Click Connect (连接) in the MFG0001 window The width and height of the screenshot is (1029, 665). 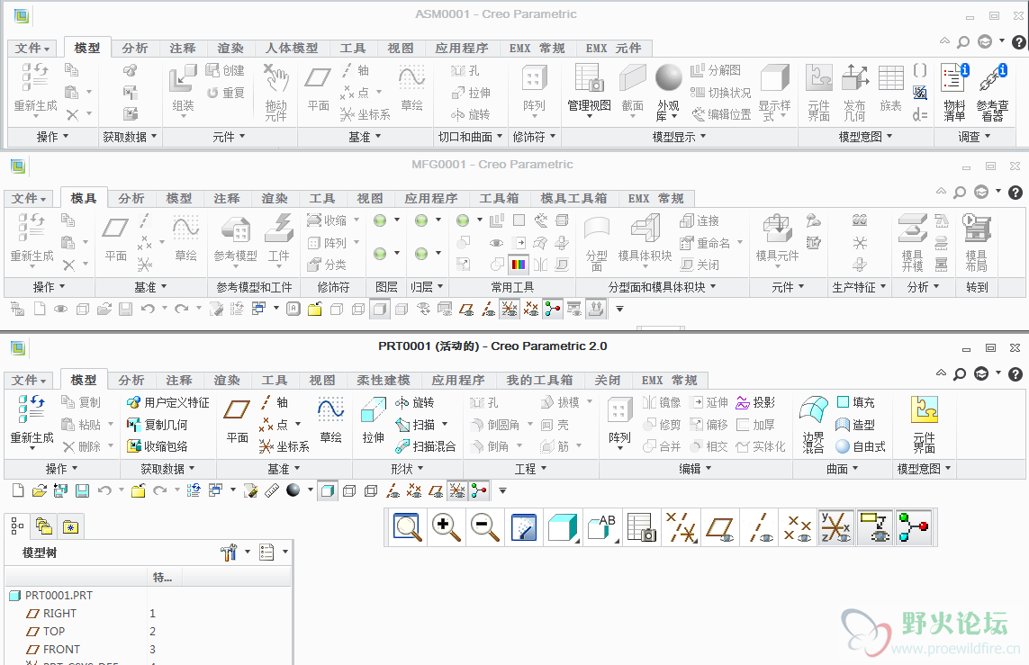coord(700,221)
